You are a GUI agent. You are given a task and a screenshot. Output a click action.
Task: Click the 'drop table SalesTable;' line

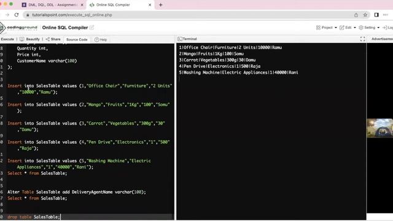pyautogui.click(x=34, y=217)
